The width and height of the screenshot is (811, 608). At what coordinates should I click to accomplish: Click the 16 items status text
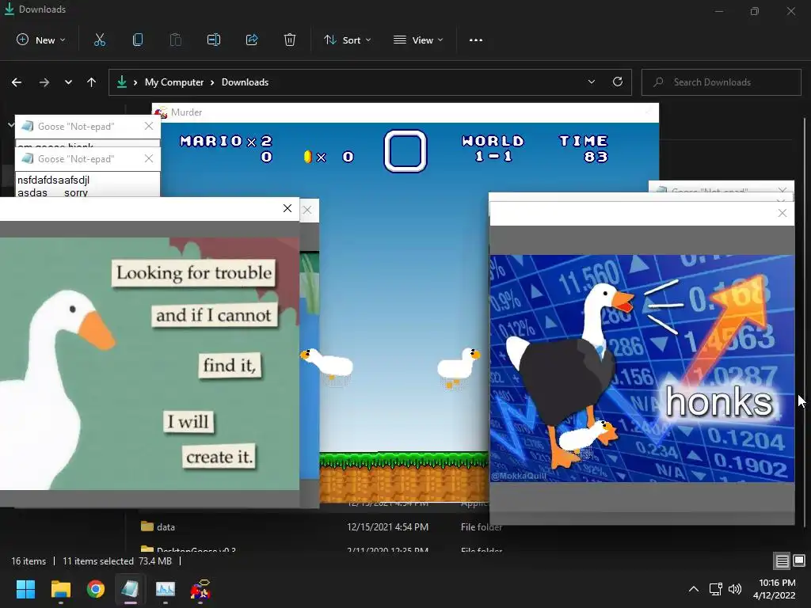click(29, 561)
